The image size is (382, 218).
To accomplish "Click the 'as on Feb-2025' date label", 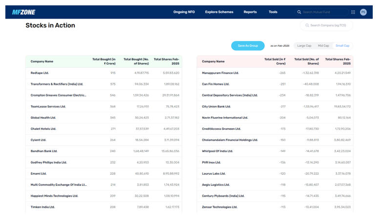I will click(x=280, y=46).
